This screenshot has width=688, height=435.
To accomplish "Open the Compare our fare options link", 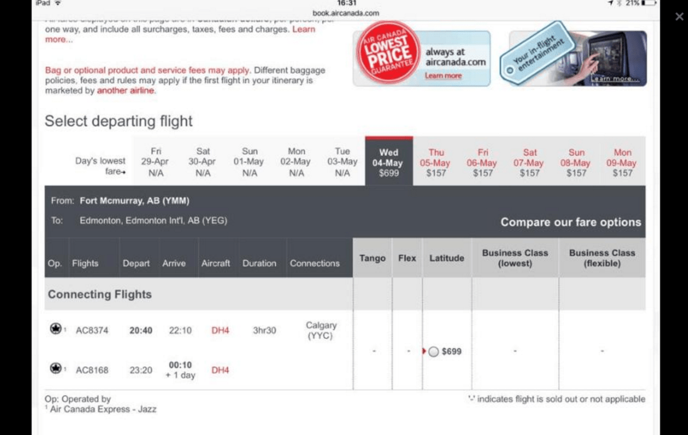I will 570,222.
